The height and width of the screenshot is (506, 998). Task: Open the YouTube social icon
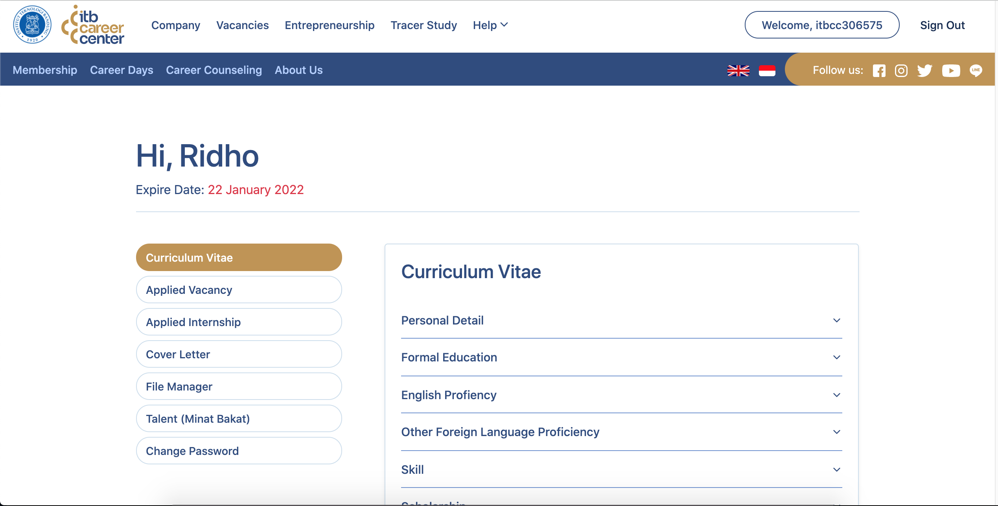pos(950,71)
